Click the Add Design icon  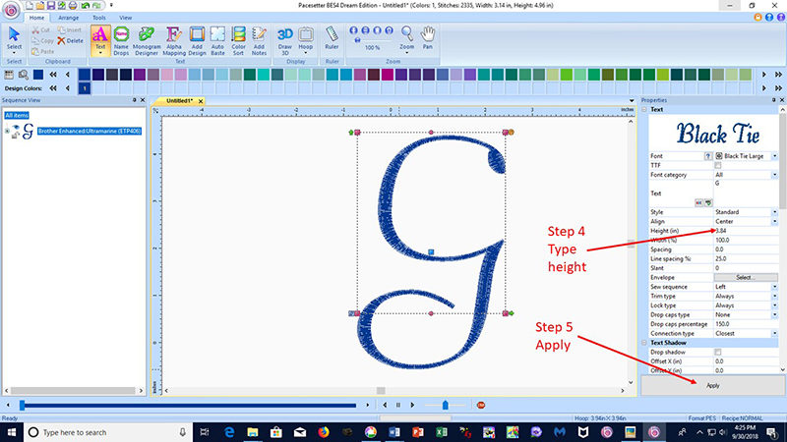(197, 40)
